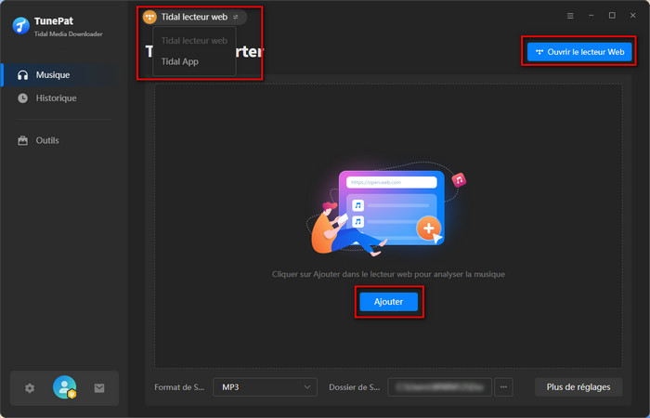Open the mail envelope icon
The width and height of the screenshot is (650, 418).
[99, 388]
